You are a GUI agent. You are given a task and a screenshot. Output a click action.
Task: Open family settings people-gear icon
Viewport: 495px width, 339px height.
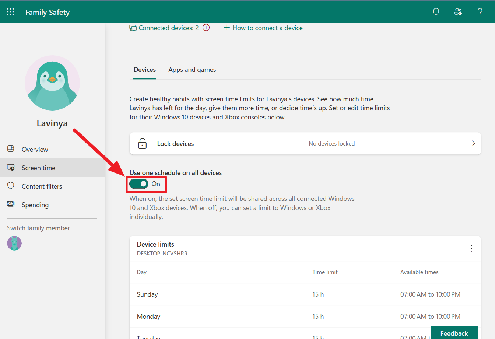458,12
